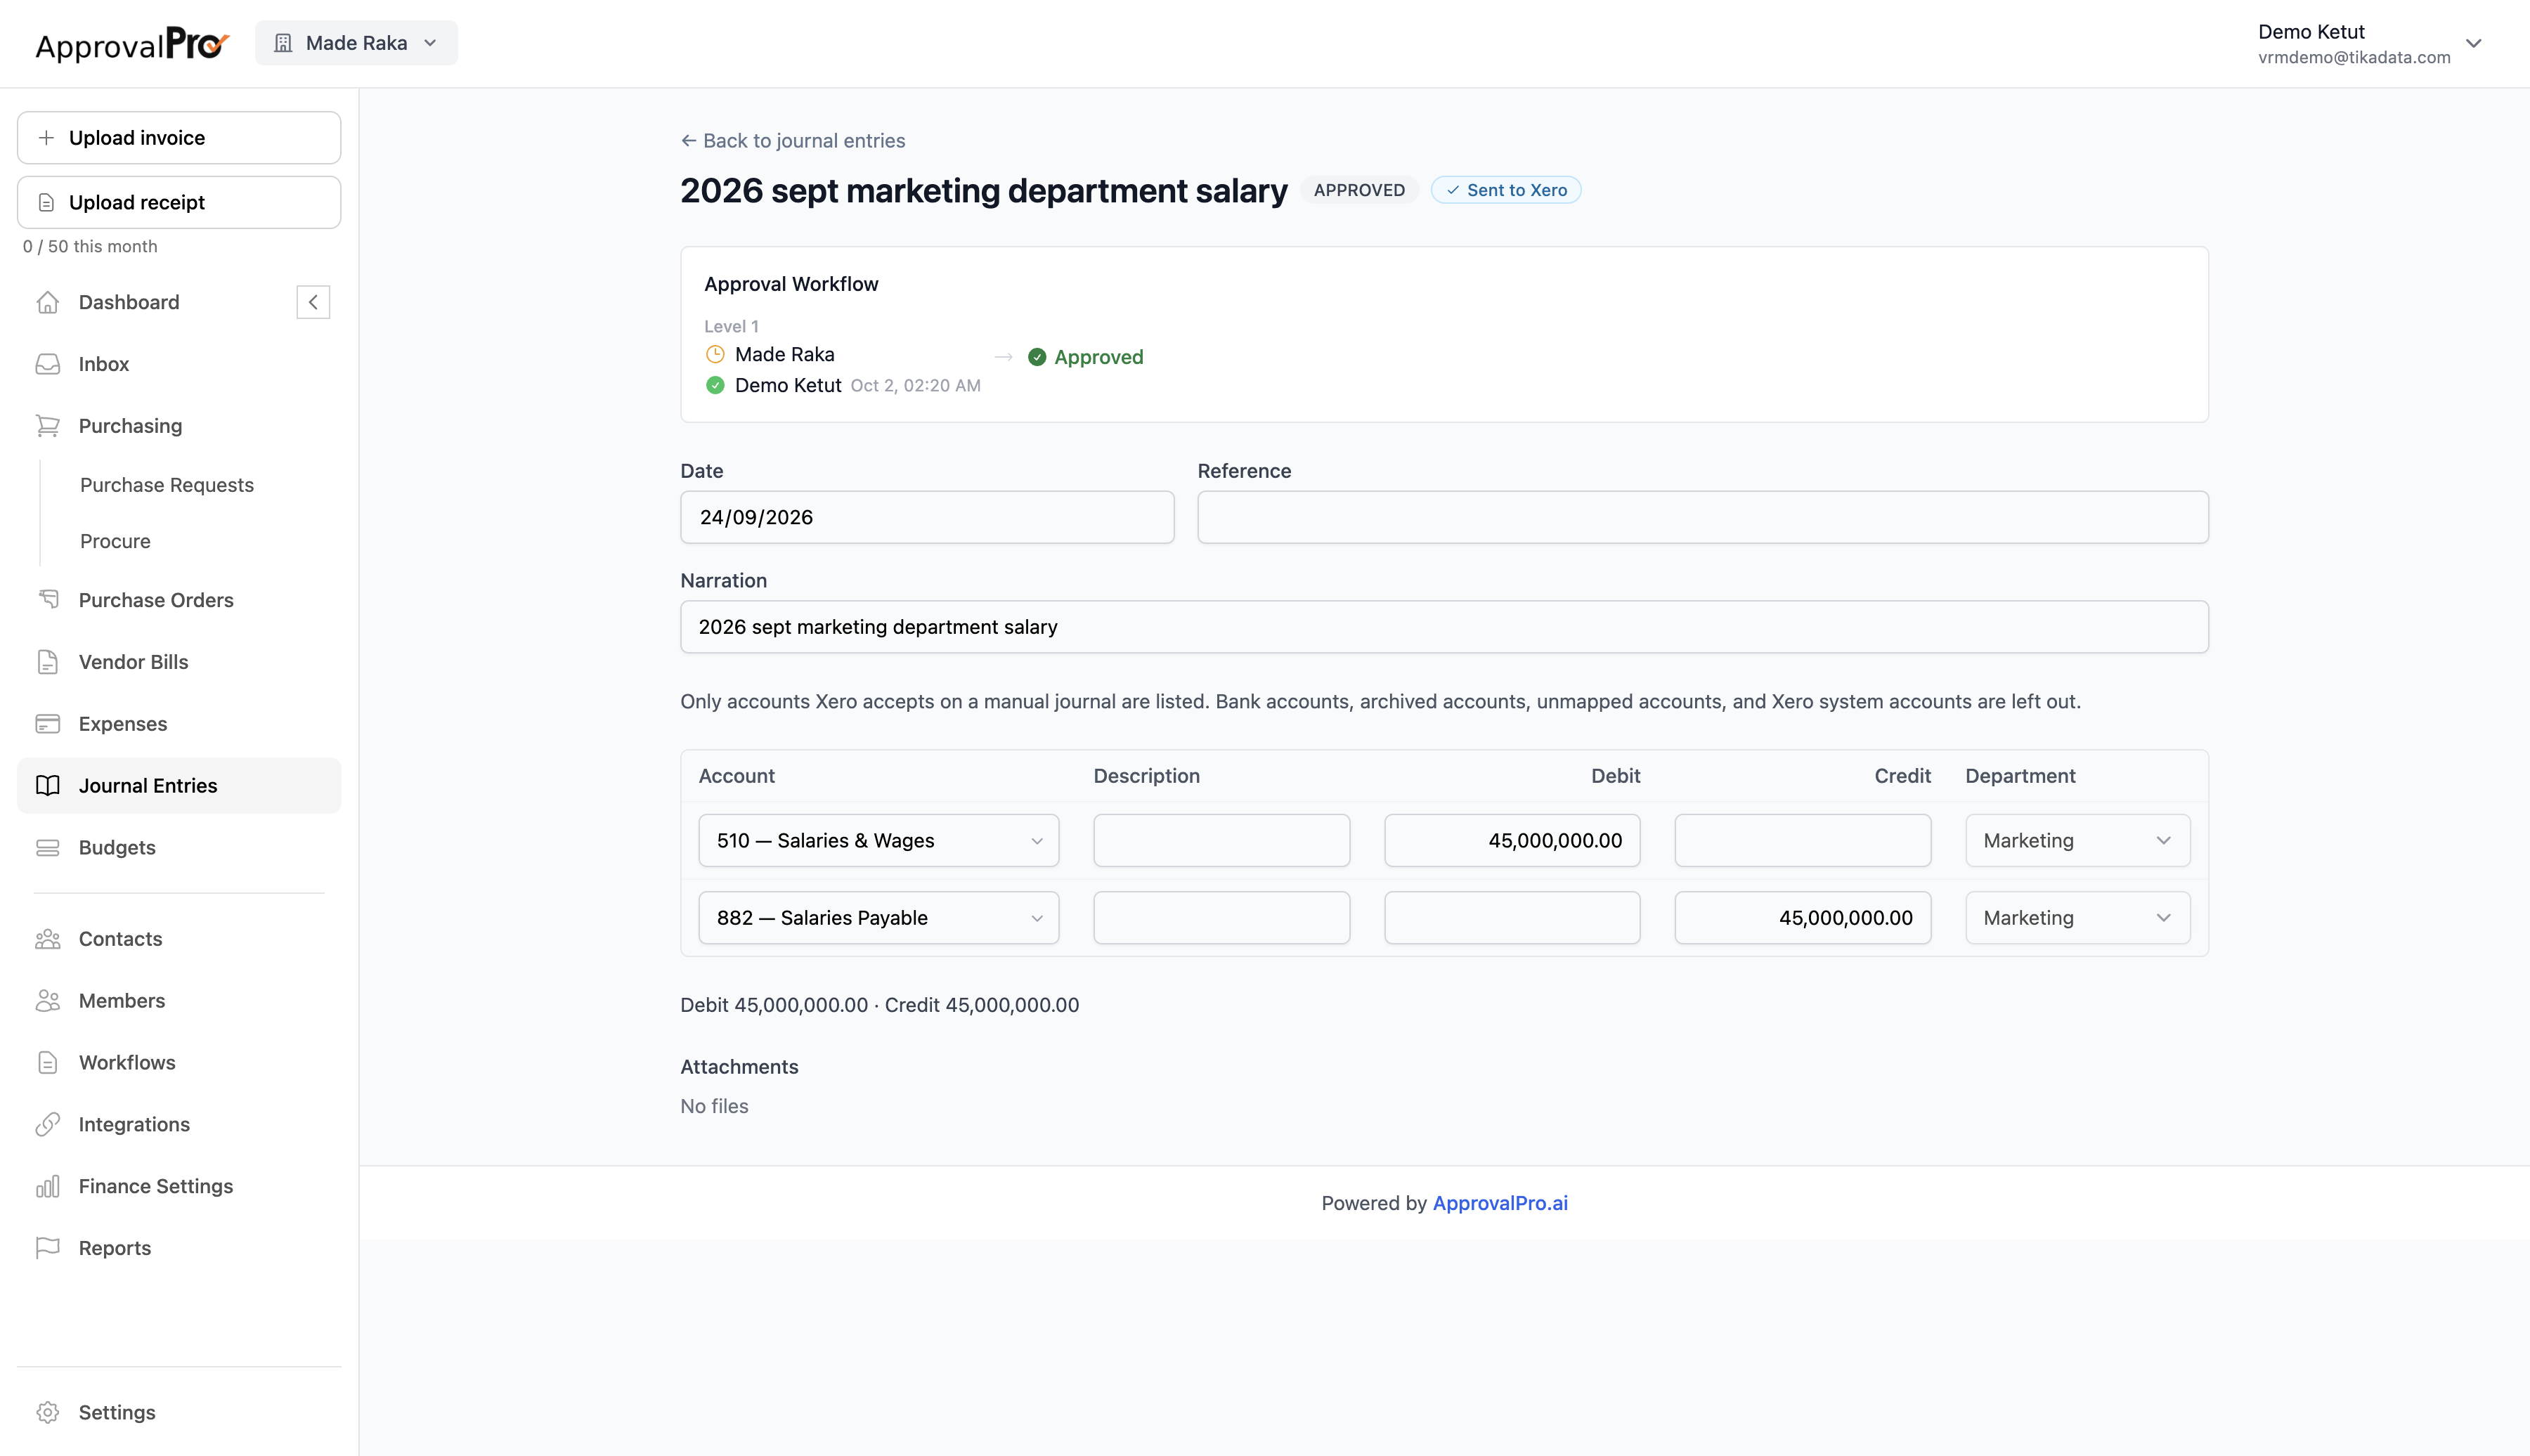
Task: Open Purchase Requests in the sidebar
Action: coord(167,485)
